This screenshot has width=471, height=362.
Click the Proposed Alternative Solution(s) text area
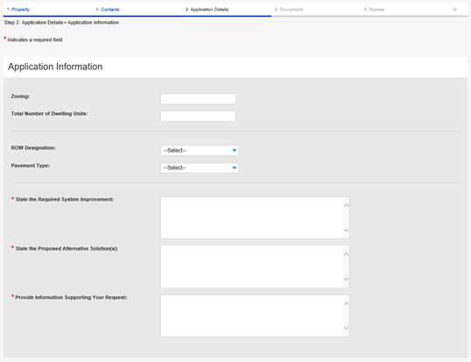point(255,266)
